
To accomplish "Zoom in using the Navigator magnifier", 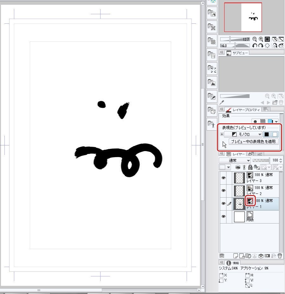I will click(x=261, y=39).
